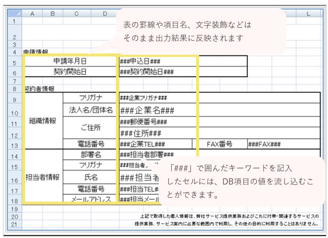Image resolution: width=328 pixels, height=238 pixels.
Task: Select the ###契約開始日### cell
Action: (183, 72)
